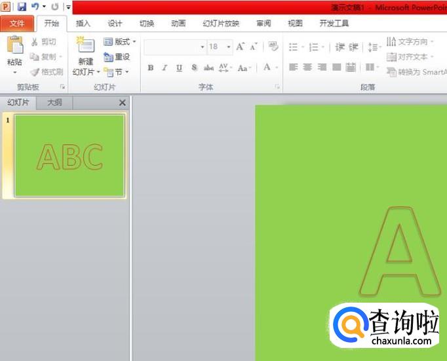This screenshot has width=447, height=361.
Task: Center align text
Action: [307, 67]
